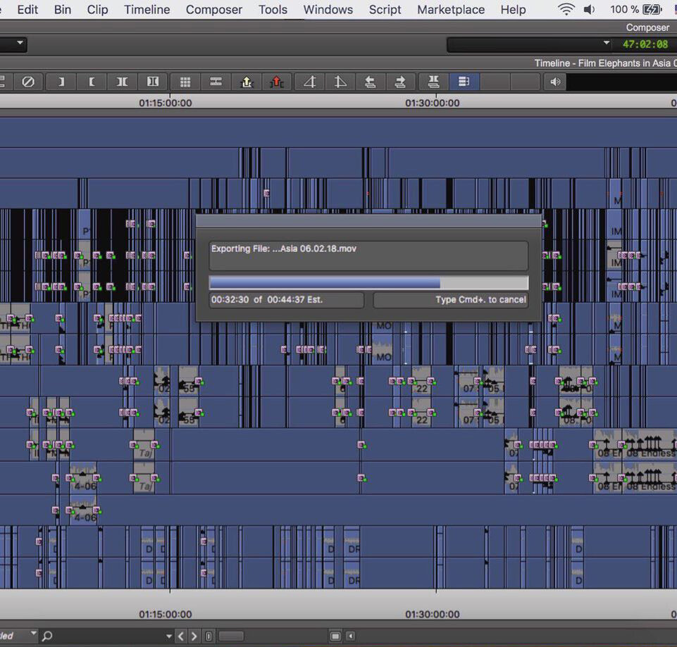Click the green 47:02:08 timecode display

coord(645,44)
